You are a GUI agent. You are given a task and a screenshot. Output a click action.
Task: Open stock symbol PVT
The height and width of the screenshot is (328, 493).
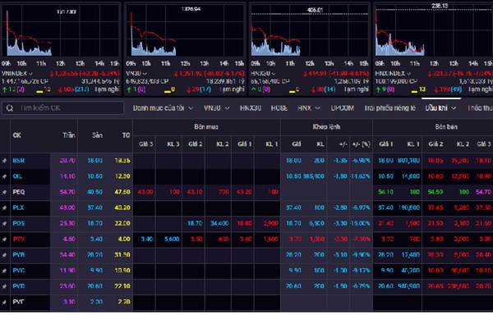19,302
